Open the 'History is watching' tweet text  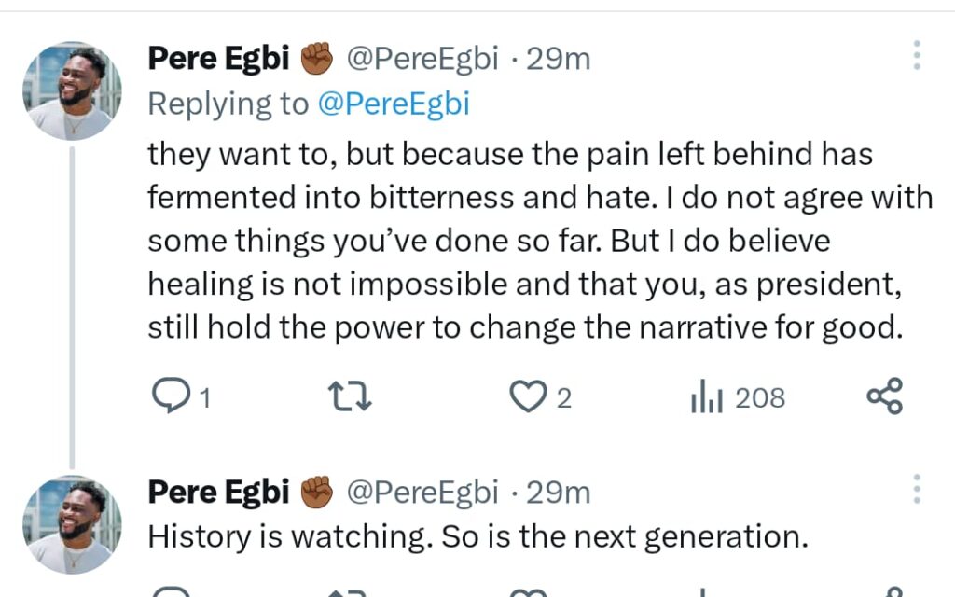(476, 536)
